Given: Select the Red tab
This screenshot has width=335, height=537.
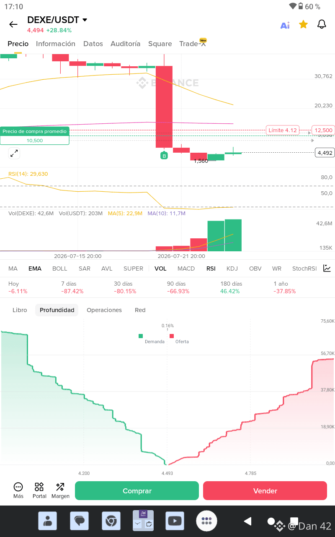Looking at the screenshot, I should (140, 310).
